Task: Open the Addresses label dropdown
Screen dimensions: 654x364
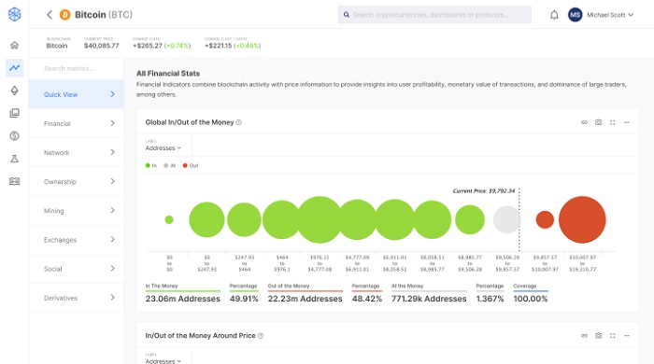Action: coord(163,147)
